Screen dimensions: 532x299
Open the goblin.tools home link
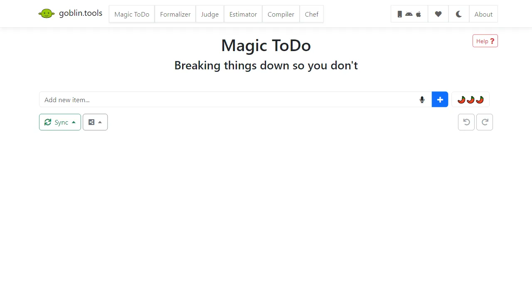(70, 13)
